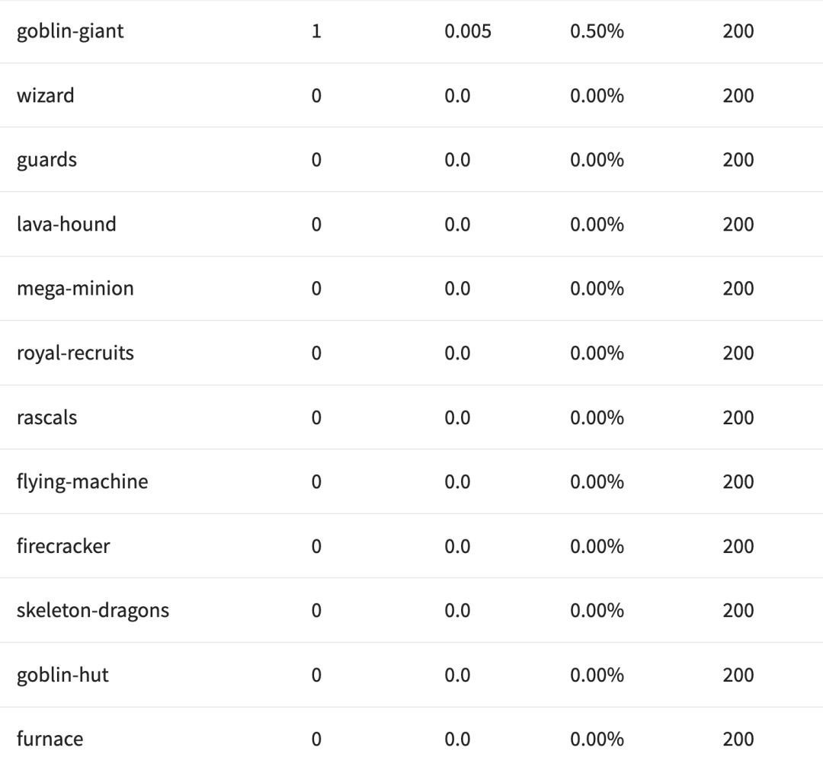Select the wizard row label
Image resolution: width=823 pixels, height=770 pixels.
tap(46, 96)
